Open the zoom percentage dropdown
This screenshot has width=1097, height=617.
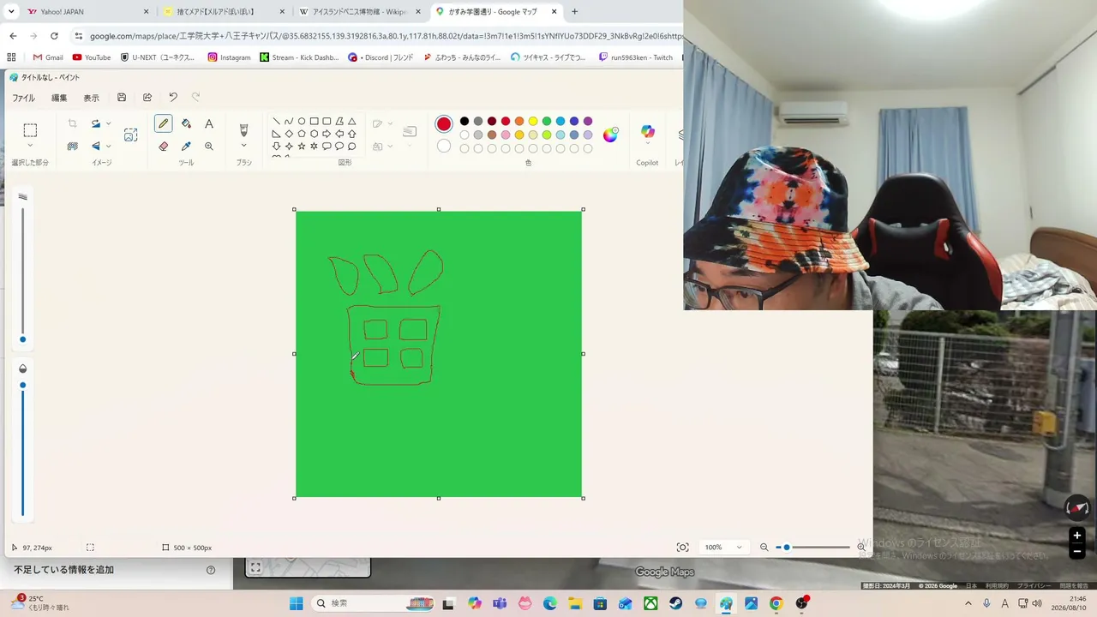[739, 548]
